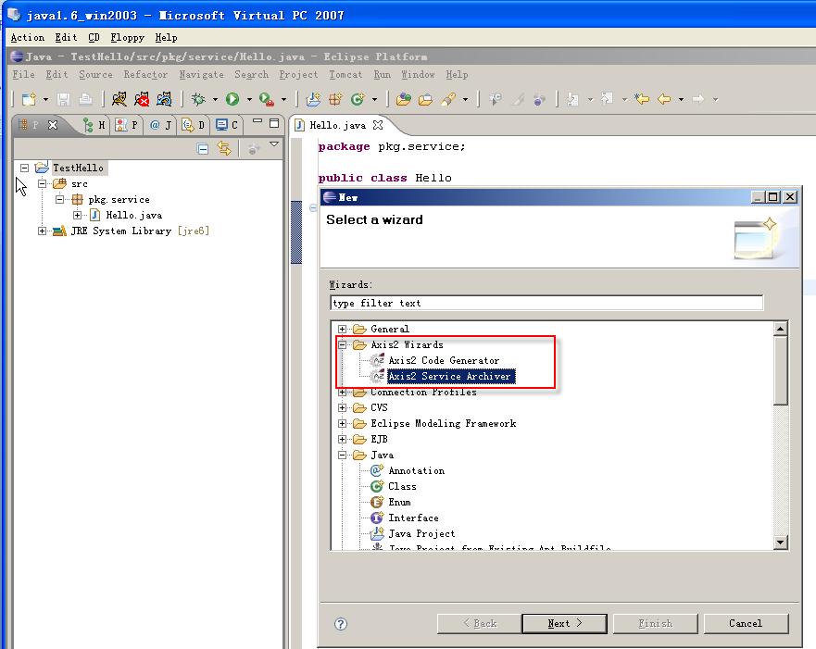This screenshot has height=649, width=816.
Task: Click the New Java Package icon
Action: click(x=335, y=99)
